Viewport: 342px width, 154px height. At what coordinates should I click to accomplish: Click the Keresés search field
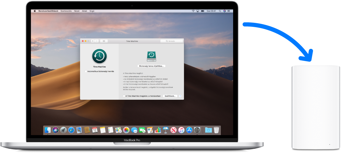(x=171, y=41)
